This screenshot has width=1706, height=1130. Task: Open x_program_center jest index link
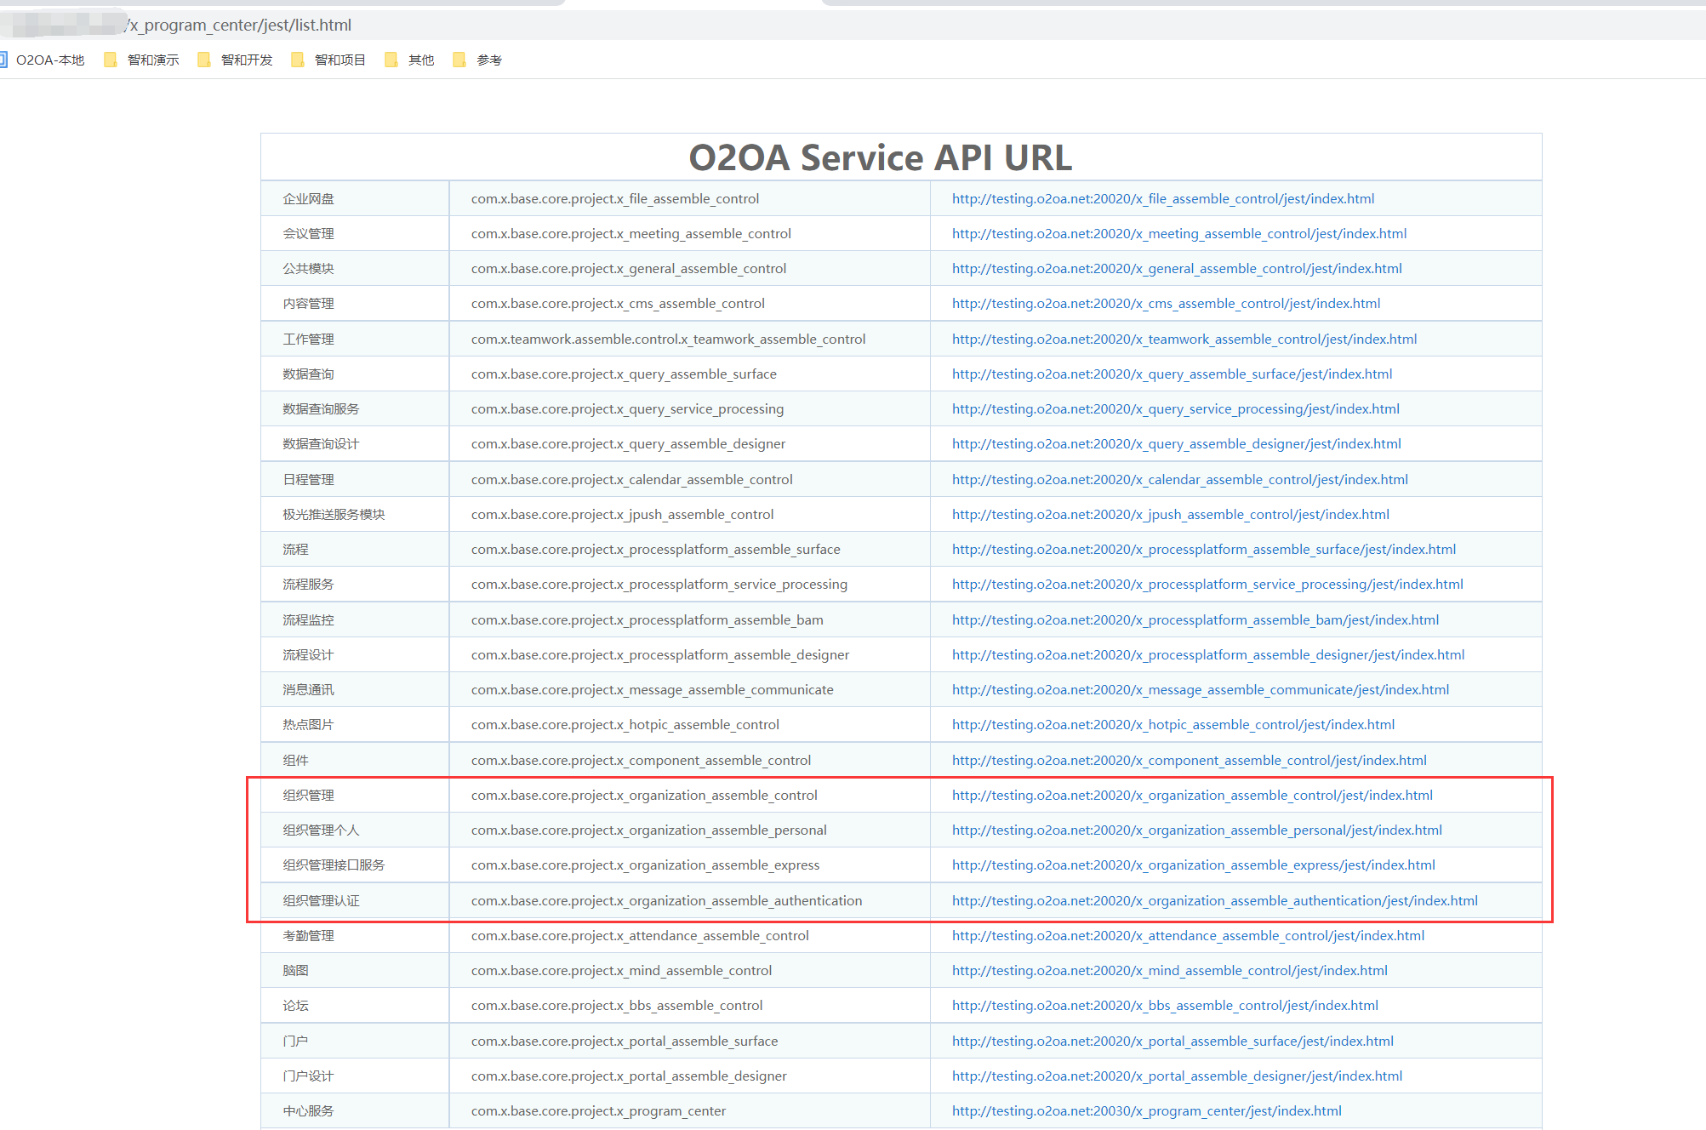click(x=1146, y=1111)
